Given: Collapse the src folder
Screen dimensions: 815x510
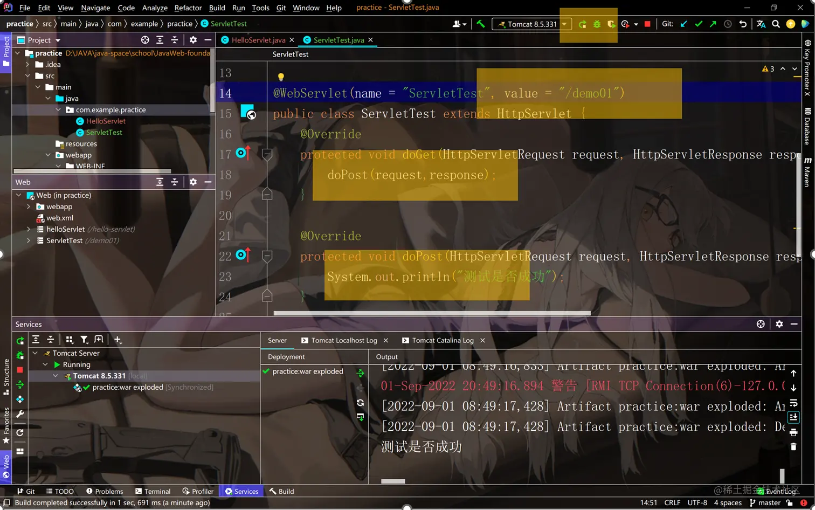Looking at the screenshot, I should pyautogui.click(x=27, y=75).
